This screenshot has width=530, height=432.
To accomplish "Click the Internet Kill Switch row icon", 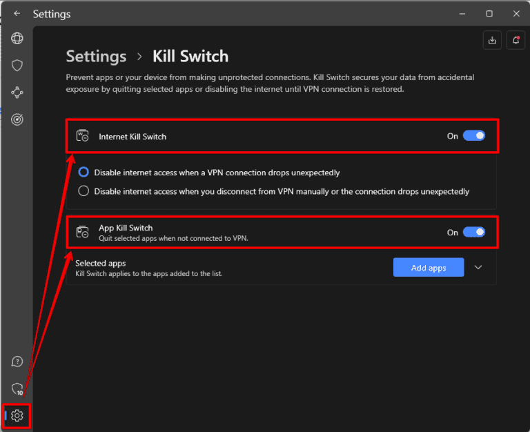I will coord(82,136).
